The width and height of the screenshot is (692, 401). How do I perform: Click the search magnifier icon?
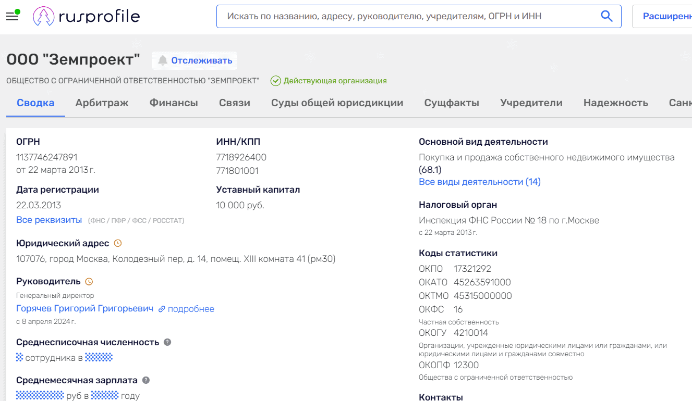(x=606, y=16)
